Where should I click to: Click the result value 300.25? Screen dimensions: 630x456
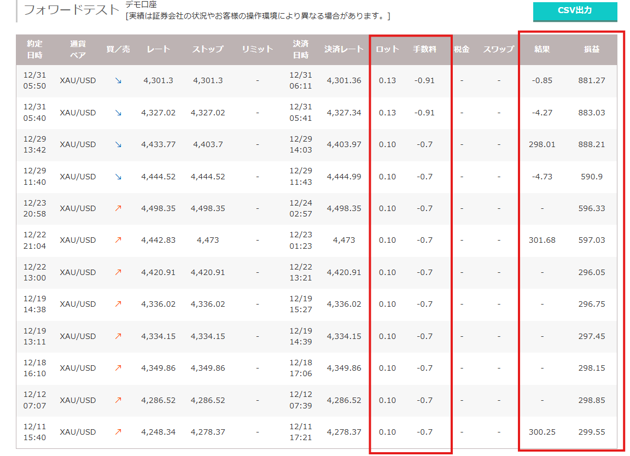click(542, 432)
